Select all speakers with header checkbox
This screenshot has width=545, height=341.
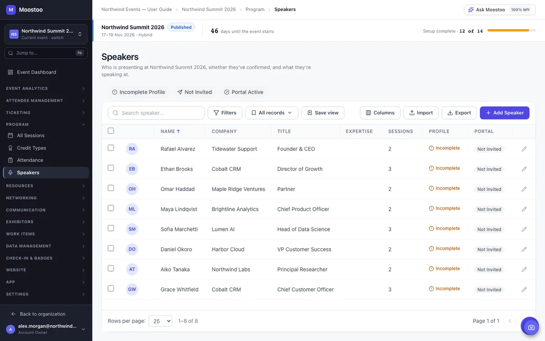pos(111,131)
